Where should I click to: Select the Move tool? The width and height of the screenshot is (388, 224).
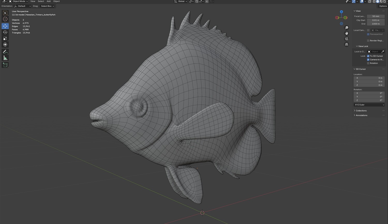click(5, 26)
